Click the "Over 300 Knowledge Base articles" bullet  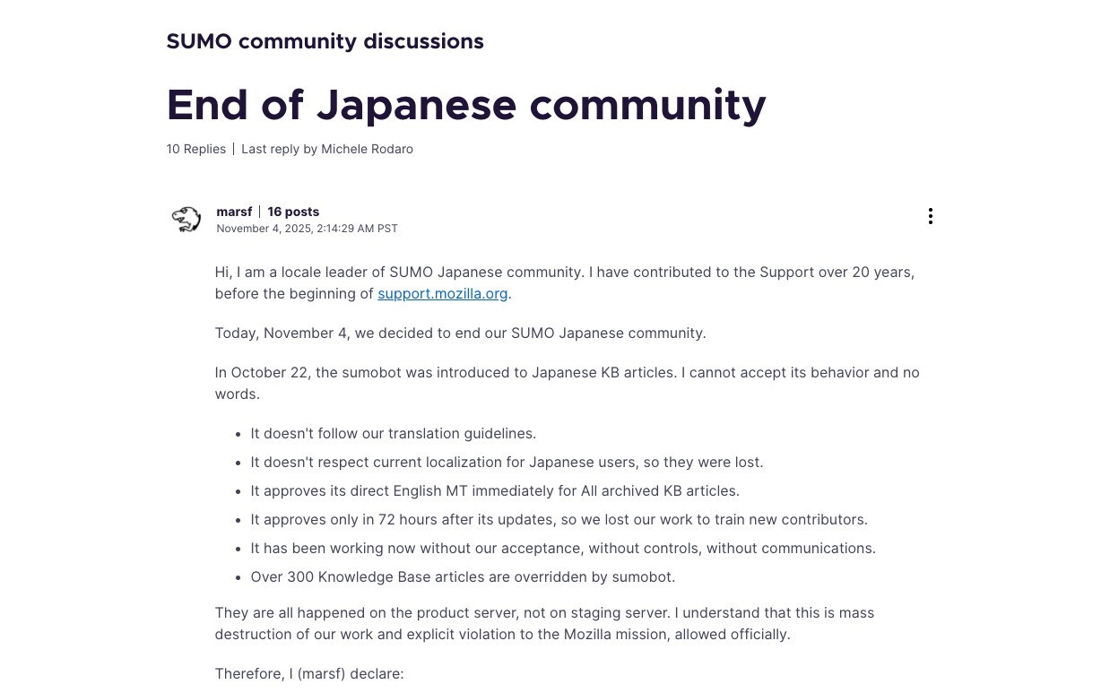[463, 577]
